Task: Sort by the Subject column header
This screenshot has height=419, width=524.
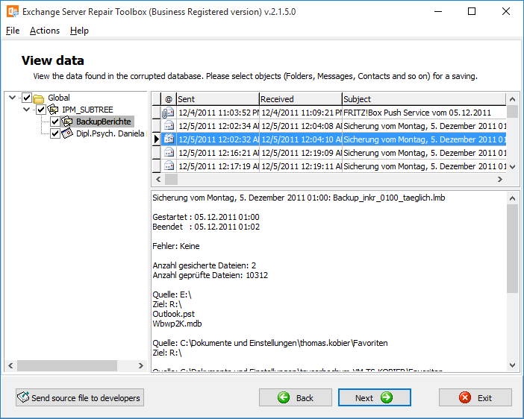Action: tap(424, 99)
